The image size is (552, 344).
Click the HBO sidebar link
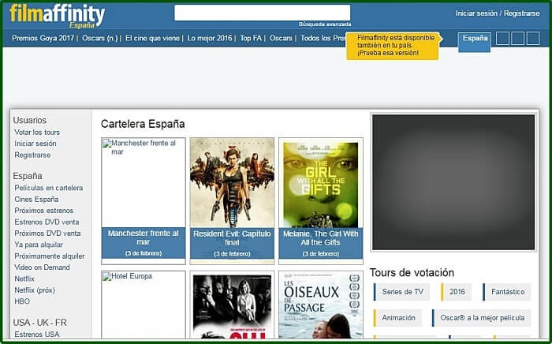[21, 301]
